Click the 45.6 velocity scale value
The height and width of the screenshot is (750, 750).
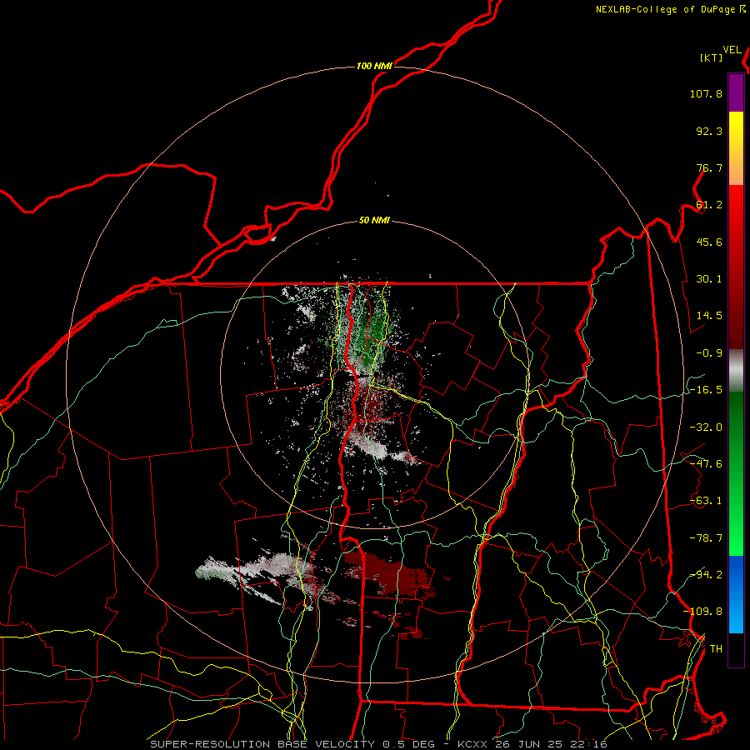pos(709,242)
